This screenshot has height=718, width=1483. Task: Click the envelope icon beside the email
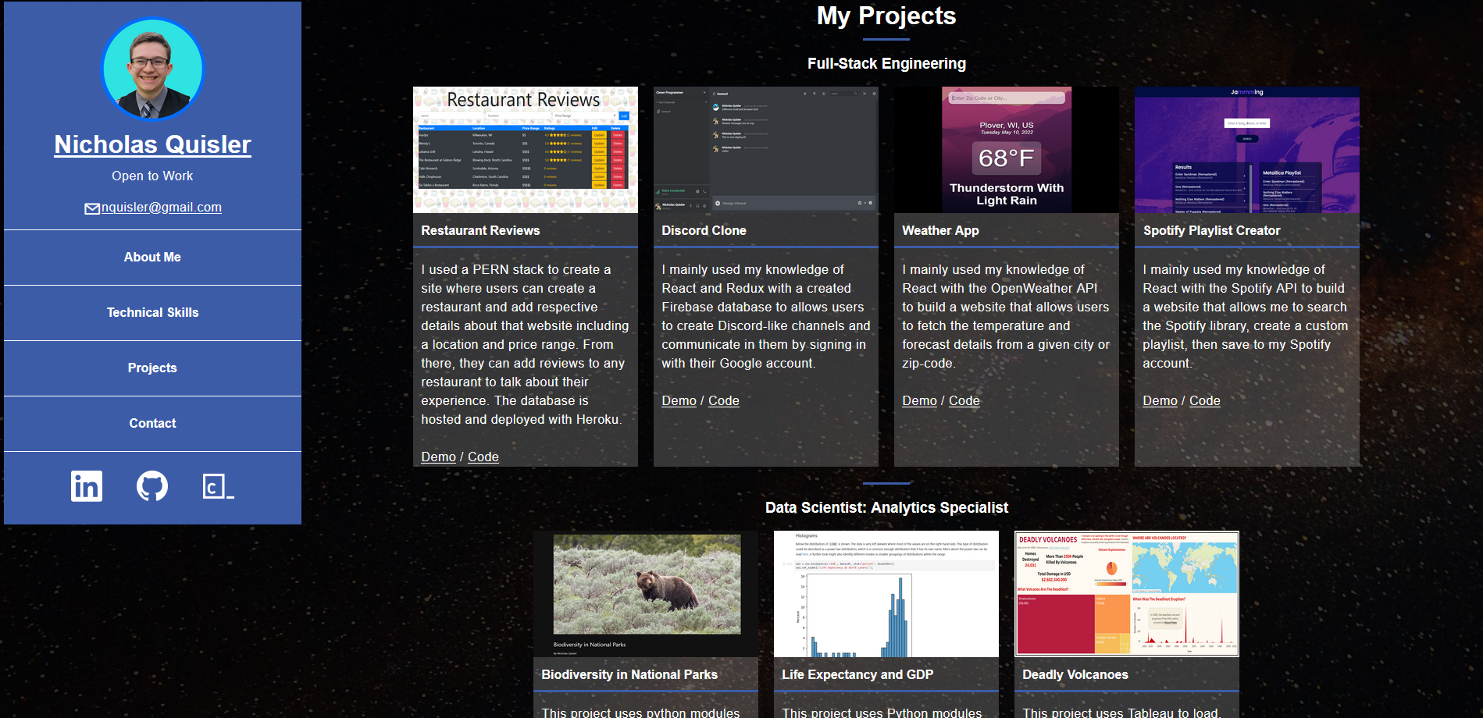(92, 208)
